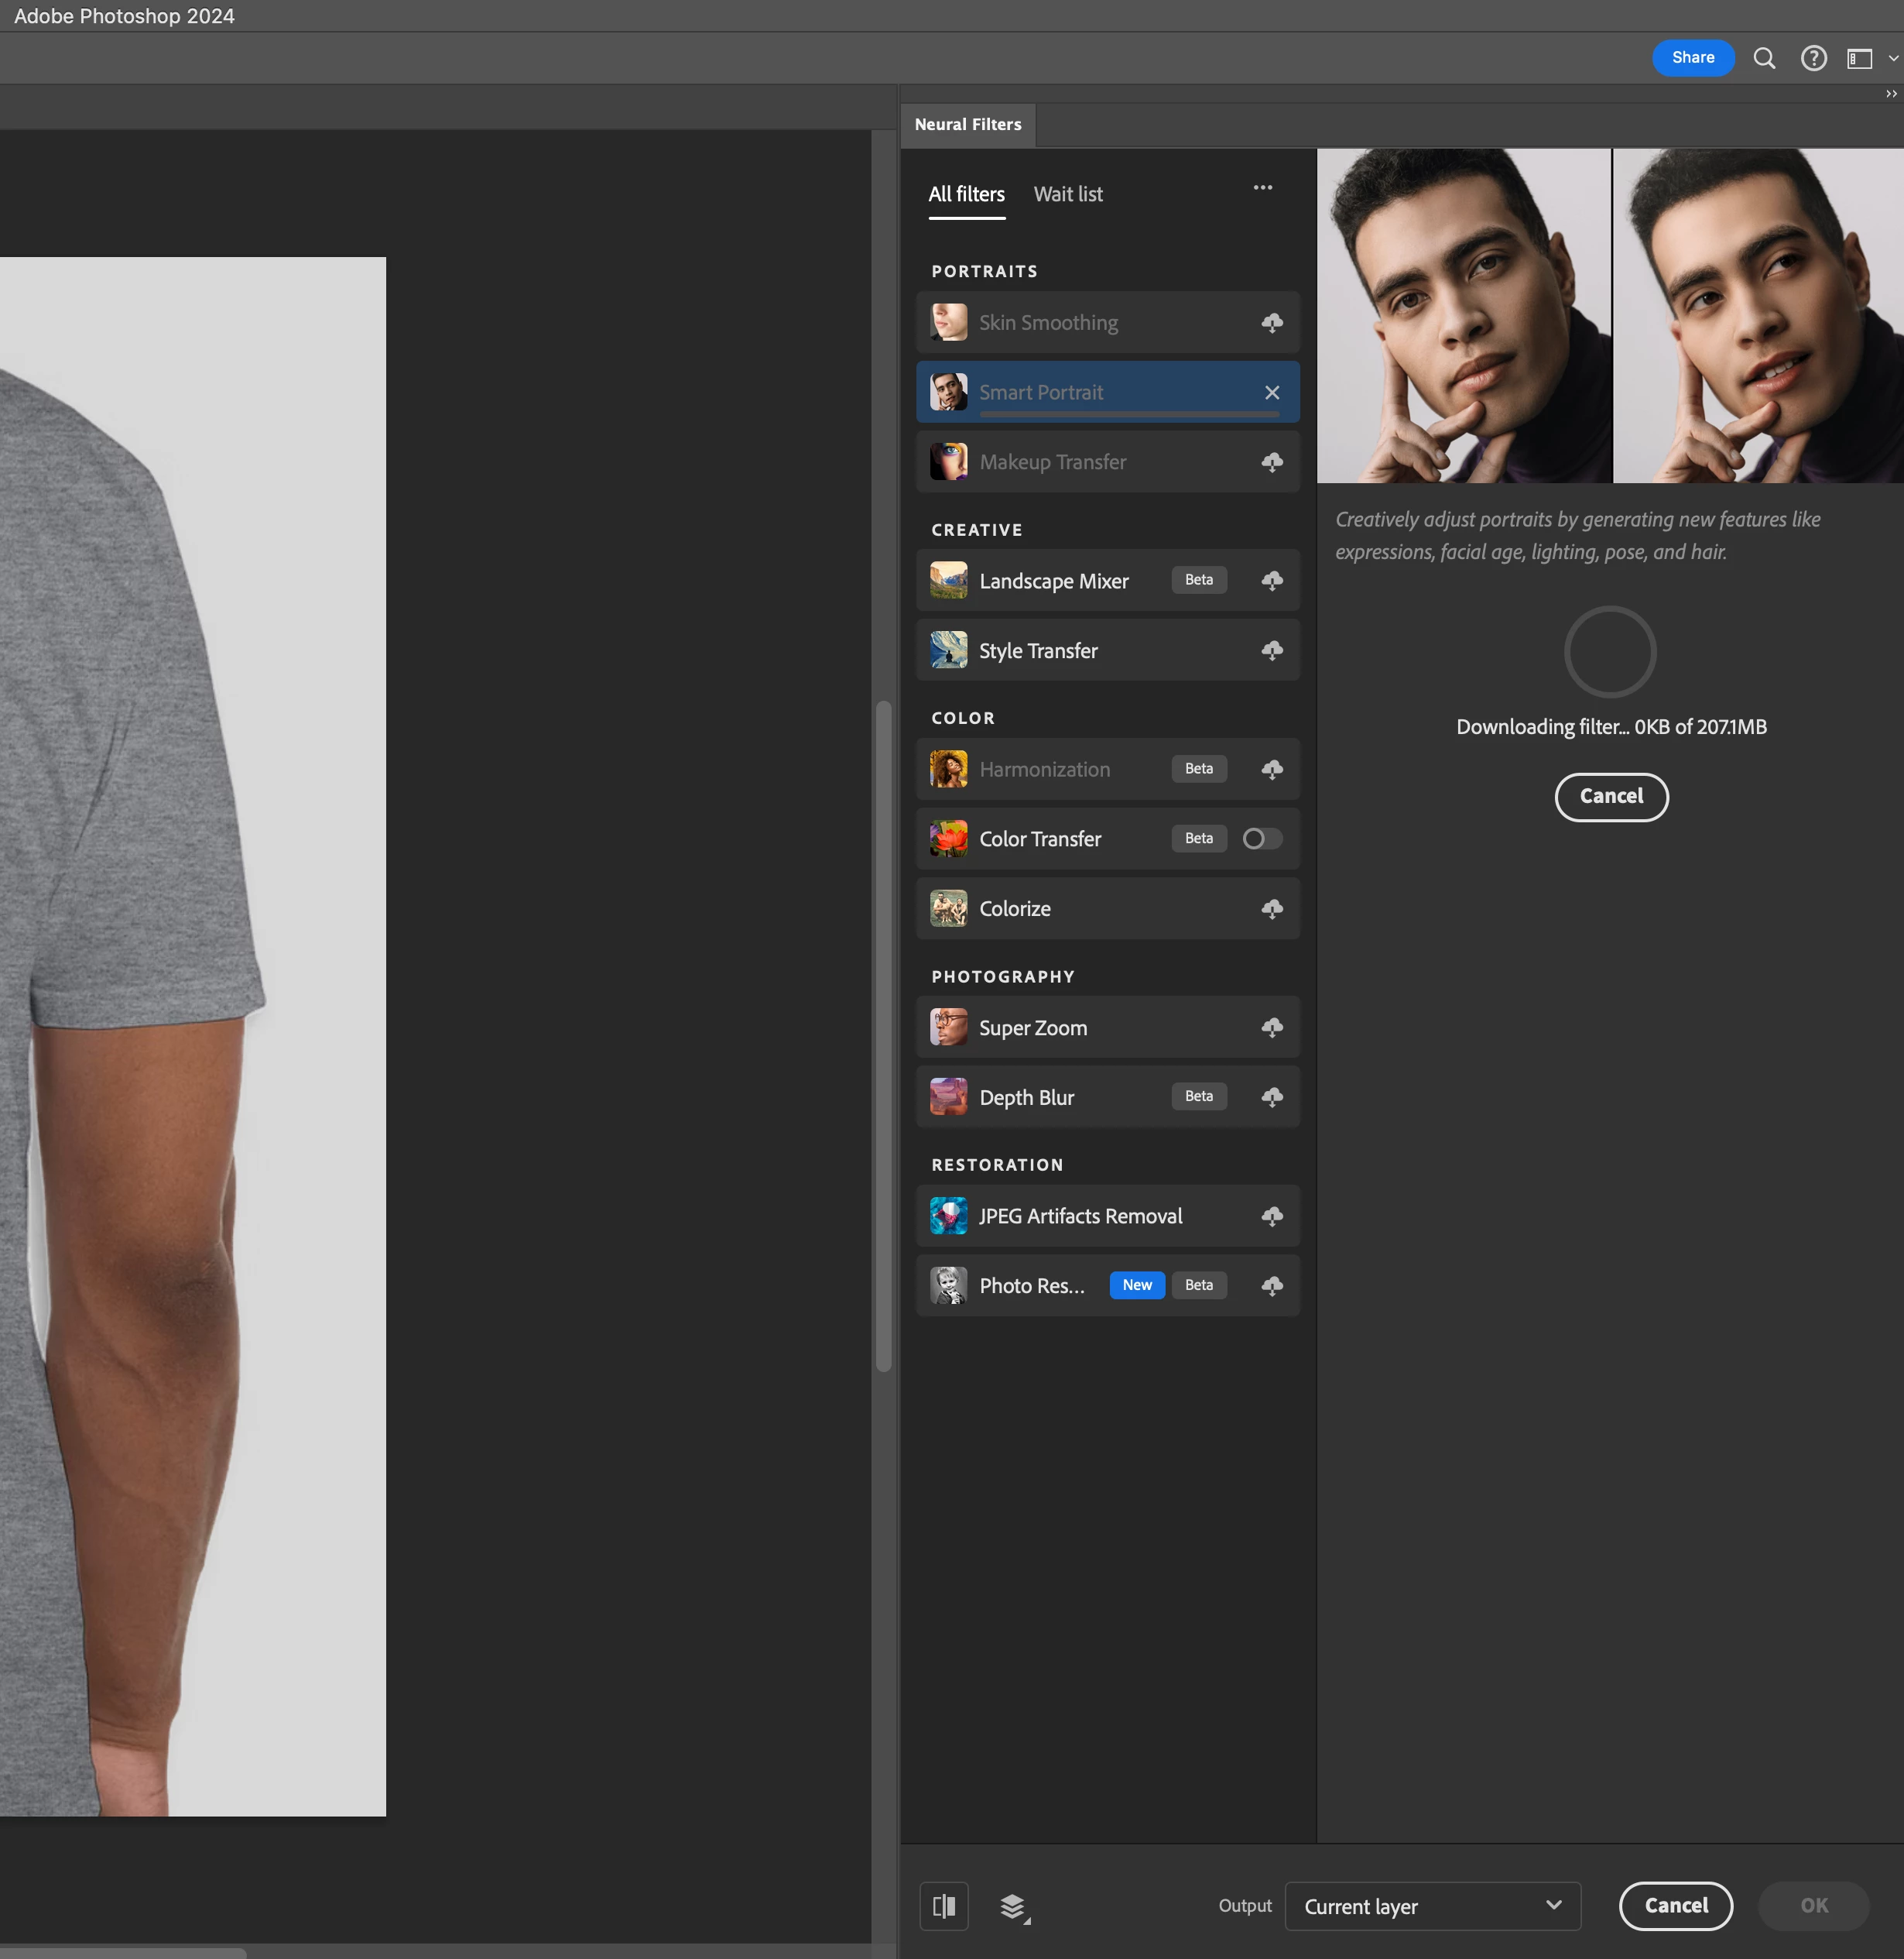Switch to the Wait list tab
The image size is (1904, 1959).
tap(1067, 194)
